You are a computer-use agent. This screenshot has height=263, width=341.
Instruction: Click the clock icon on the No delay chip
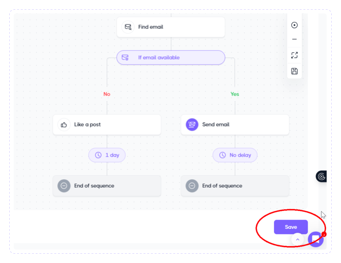(x=222, y=155)
